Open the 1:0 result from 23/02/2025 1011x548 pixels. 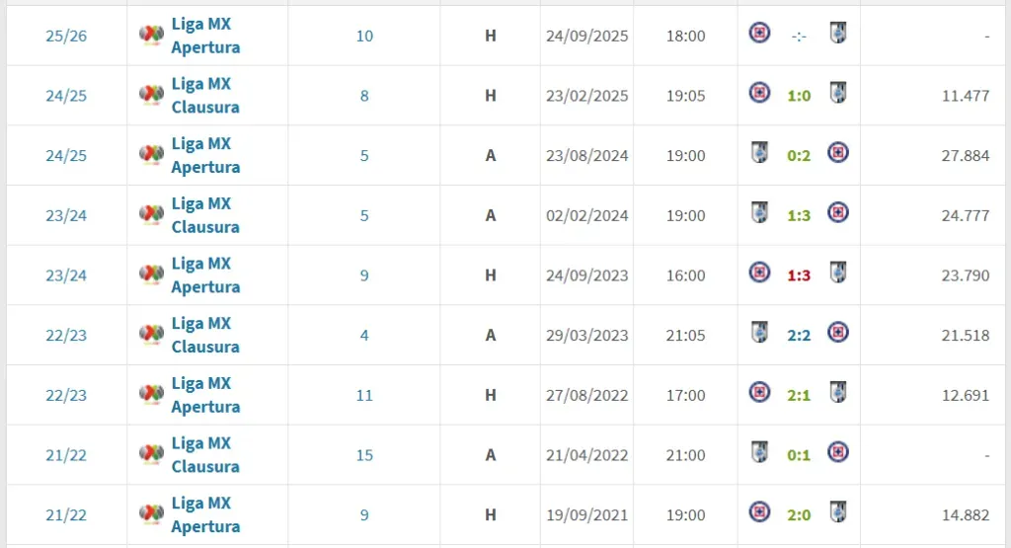pyautogui.click(x=799, y=96)
